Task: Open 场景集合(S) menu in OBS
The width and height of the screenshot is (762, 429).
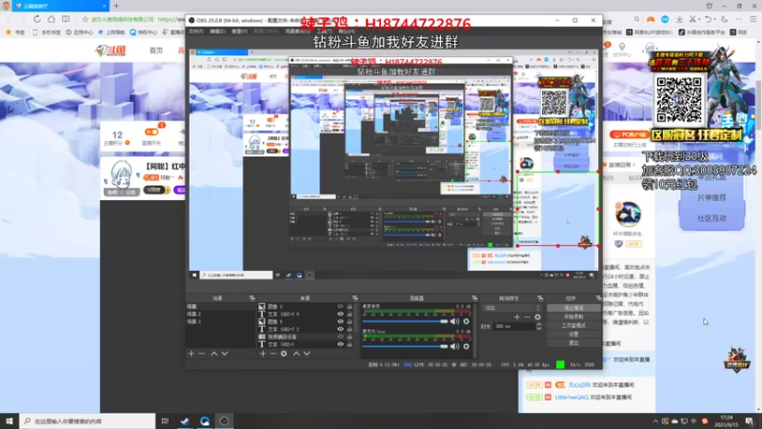Action: 297,31
